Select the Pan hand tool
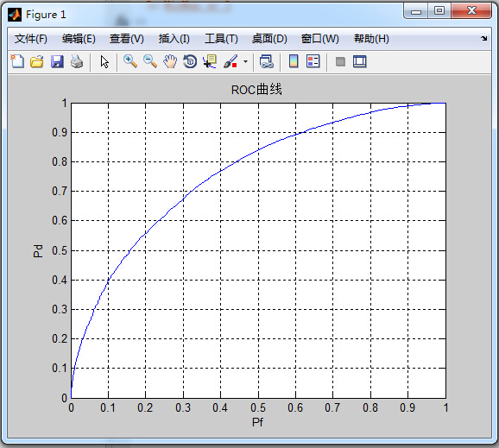 pos(170,61)
